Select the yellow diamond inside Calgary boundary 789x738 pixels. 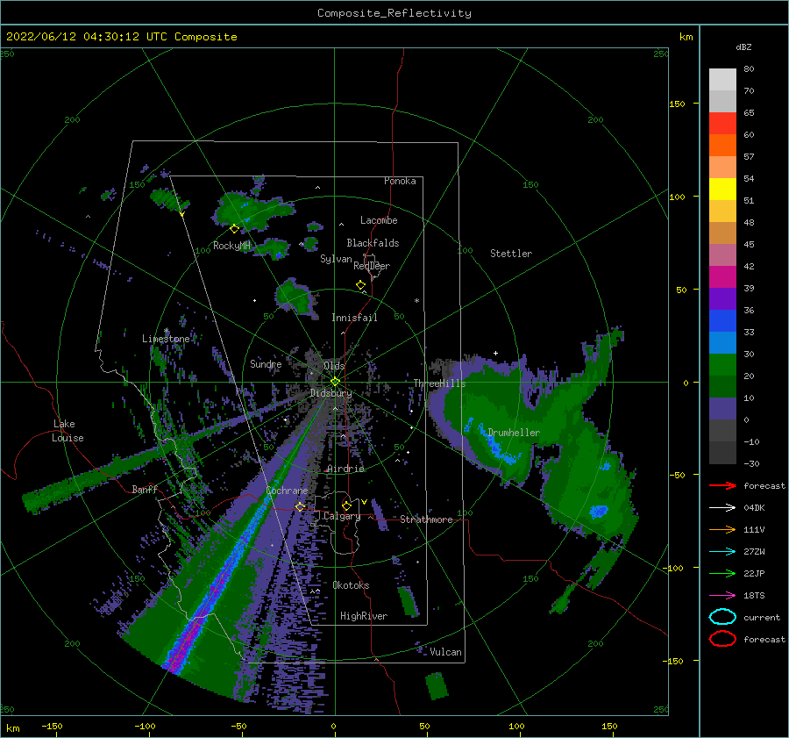coord(346,505)
